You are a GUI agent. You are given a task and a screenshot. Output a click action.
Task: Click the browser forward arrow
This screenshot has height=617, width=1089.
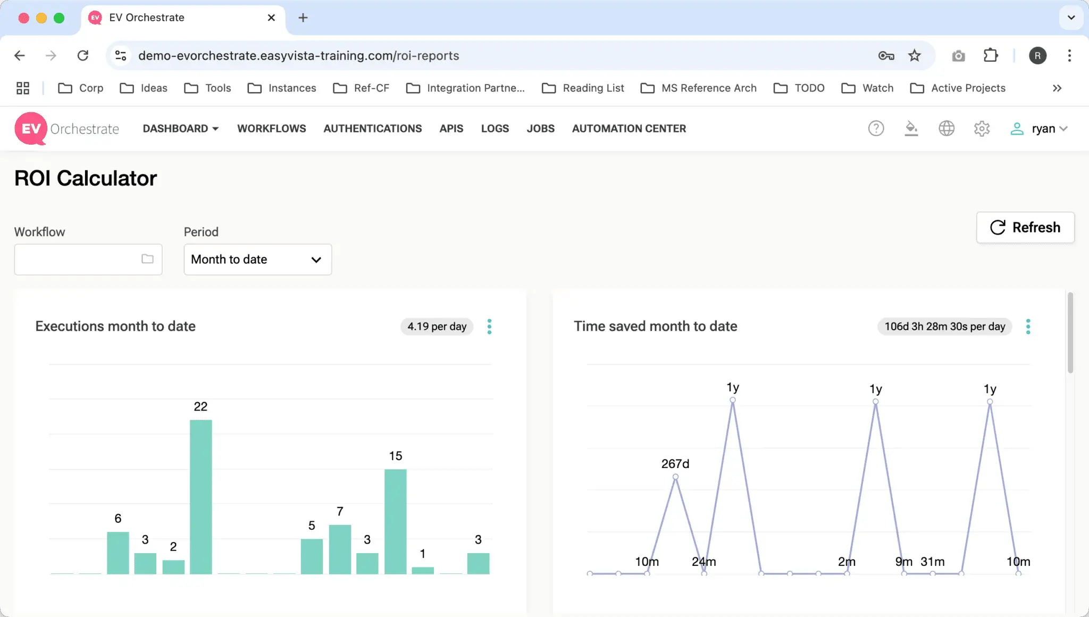point(51,55)
